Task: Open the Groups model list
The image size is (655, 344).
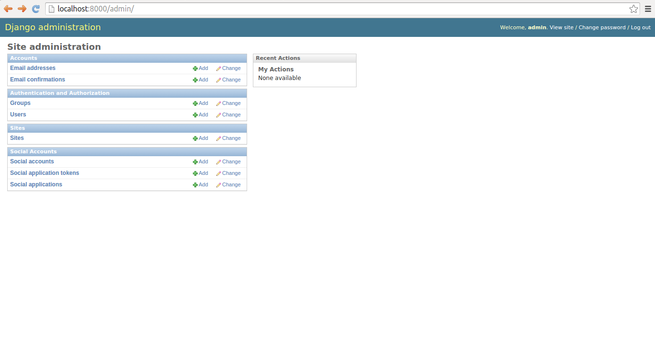Action: pos(20,103)
